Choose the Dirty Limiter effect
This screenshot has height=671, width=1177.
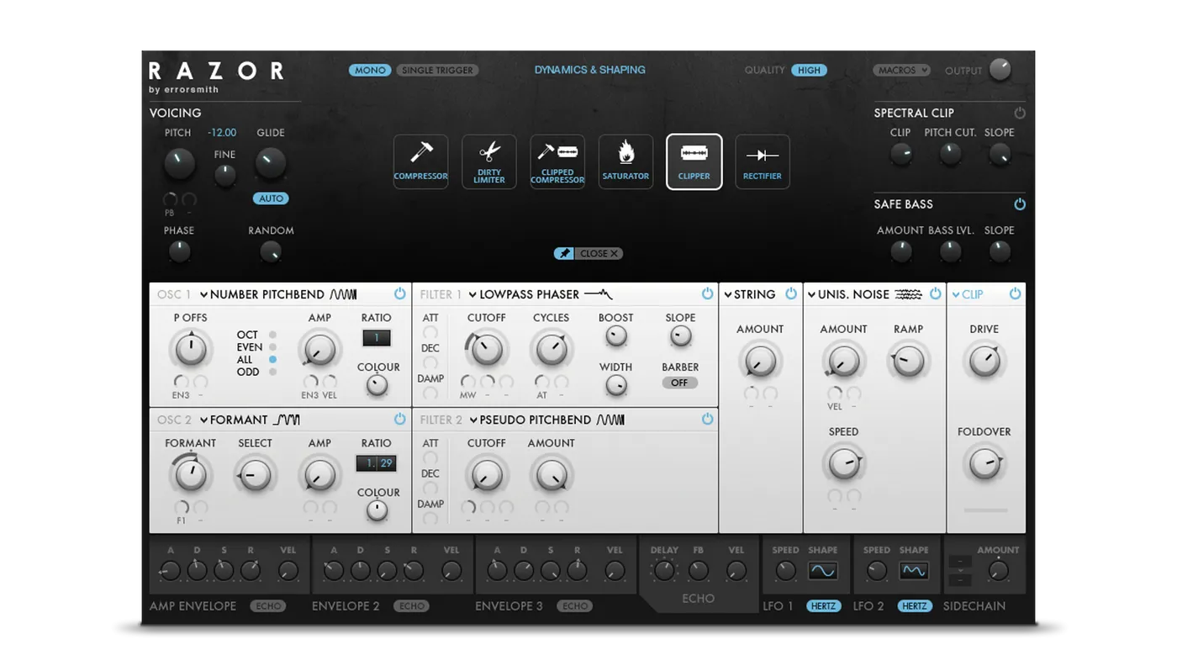click(489, 161)
